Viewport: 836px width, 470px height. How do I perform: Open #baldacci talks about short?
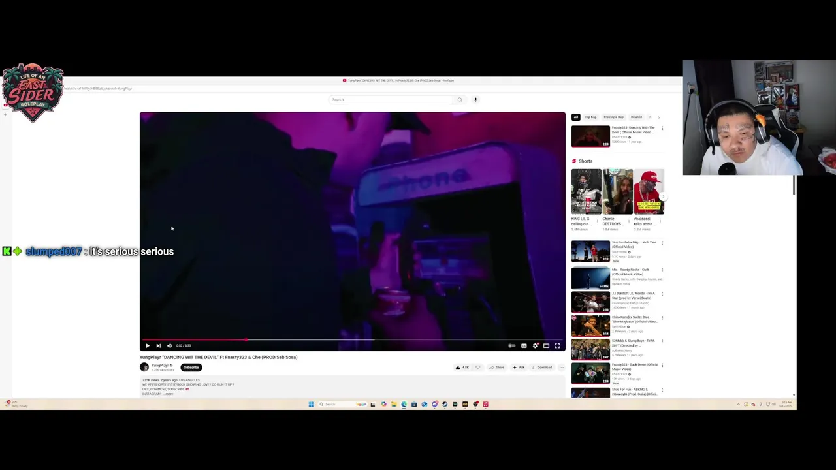click(x=649, y=191)
